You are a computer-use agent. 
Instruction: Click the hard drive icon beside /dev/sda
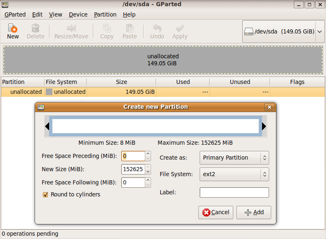point(249,32)
